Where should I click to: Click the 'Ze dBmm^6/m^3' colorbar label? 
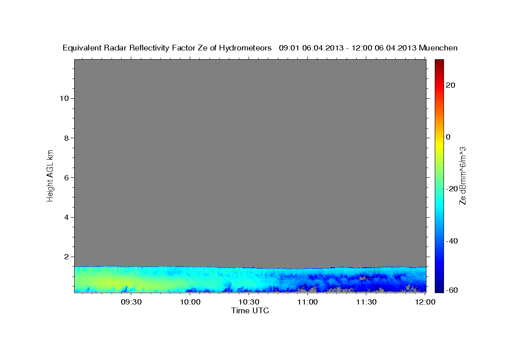(x=462, y=175)
